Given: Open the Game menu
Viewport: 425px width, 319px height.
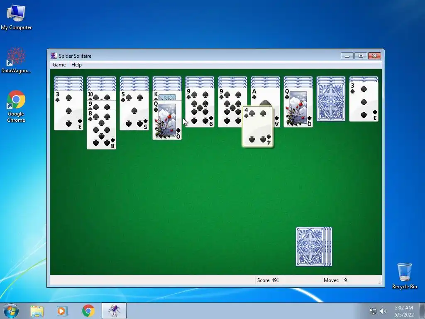Looking at the screenshot, I should click(59, 65).
